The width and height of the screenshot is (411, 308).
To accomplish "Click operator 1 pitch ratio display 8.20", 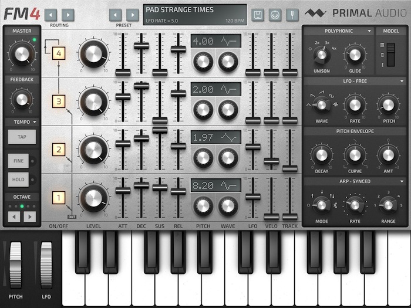I will [x=216, y=185].
